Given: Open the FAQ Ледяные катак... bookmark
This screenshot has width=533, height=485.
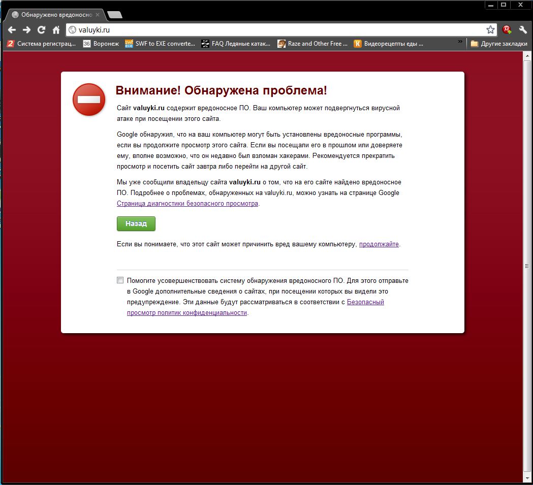Looking at the screenshot, I should (x=236, y=44).
